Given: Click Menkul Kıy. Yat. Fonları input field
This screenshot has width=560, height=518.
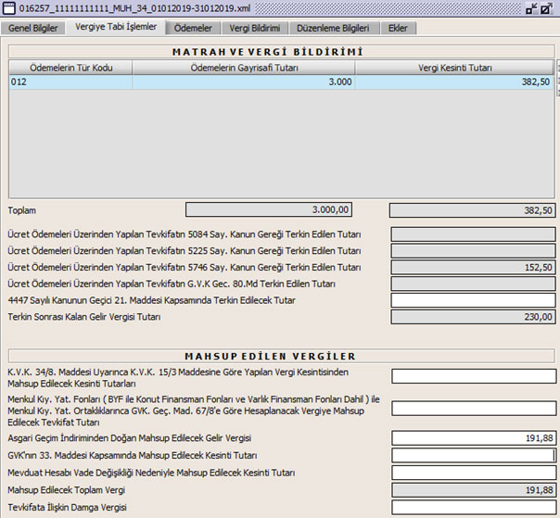Looking at the screenshot, I should 473,409.
